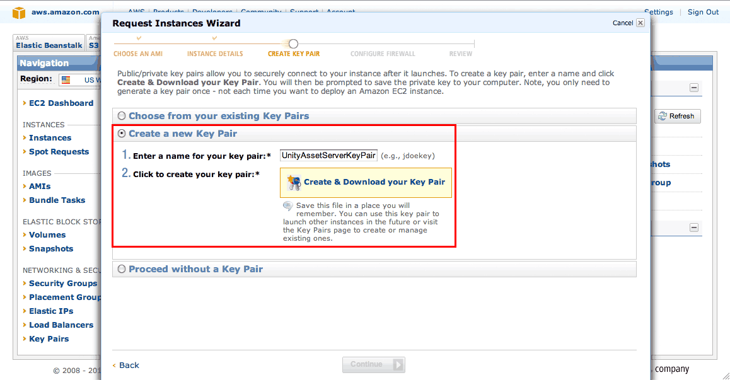This screenshot has height=380, width=730.
Task: Open the Elastic Beanstalk tab
Action: point(49,42)
